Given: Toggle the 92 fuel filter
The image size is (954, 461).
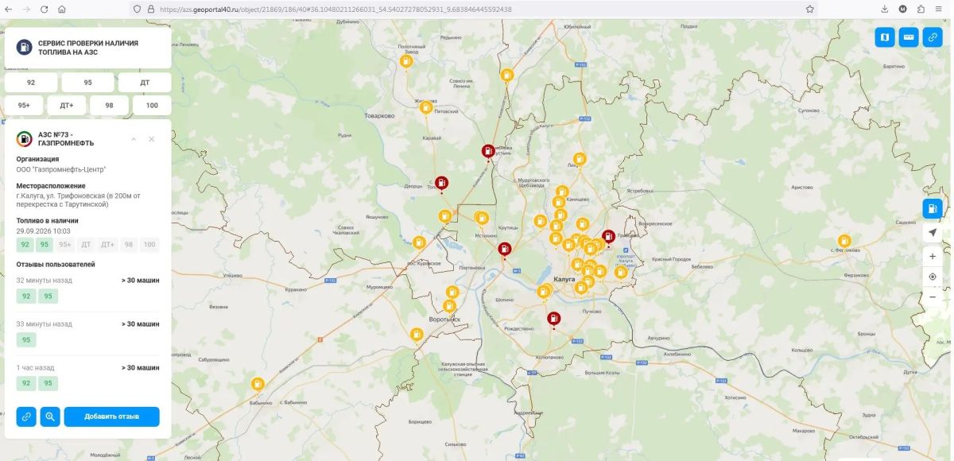Looking at the screenshot, I should (x=31, y=83).
